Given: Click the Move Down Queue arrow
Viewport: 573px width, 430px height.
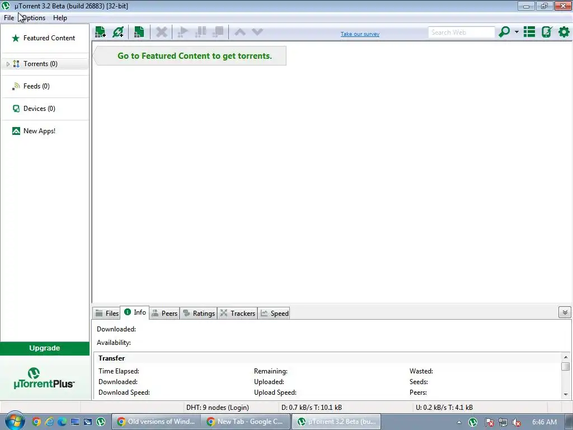Looking at the screenshot, I should (x=257, y=32).
